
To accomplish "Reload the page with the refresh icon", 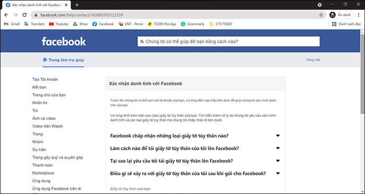I will coord(25,15).
